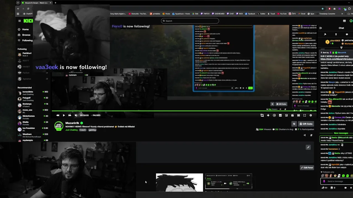Expand the chat leaderboard arrow
The width and height of the screenshot is (353, 198).
[x=341, y=48]
